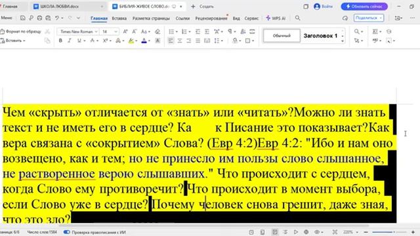Image resolution: width=420 pixels, height=236 pixels.
Task: Toggle bold formatting
Action: 60,41
